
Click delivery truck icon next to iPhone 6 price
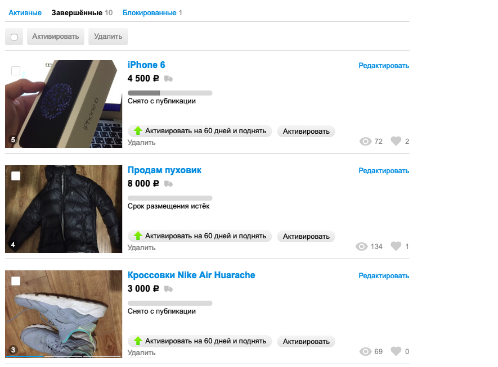point(168,79)
